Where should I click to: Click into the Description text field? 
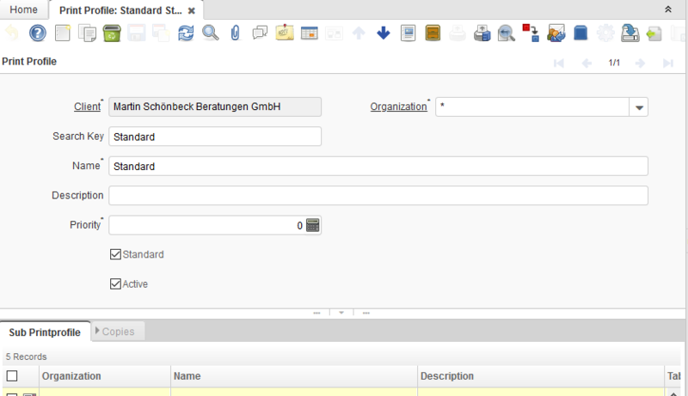(378, 196)
